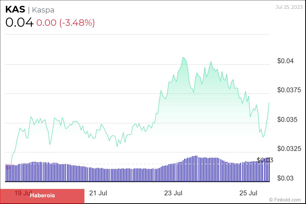Click the Kaspa coin name
Viewport: 306px width, 204px height.
tap(43, 10)
